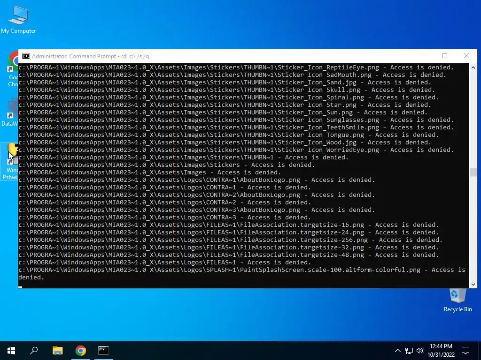Viewport: 481px width, 360px height.
Task: Click the Sticker_Icon_SadMouth.png line
Action: tap(232, 75)
